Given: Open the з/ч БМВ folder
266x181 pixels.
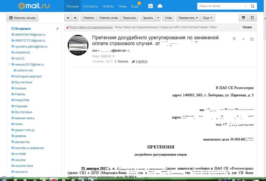Looking at the screenshot, I should 19,154.
